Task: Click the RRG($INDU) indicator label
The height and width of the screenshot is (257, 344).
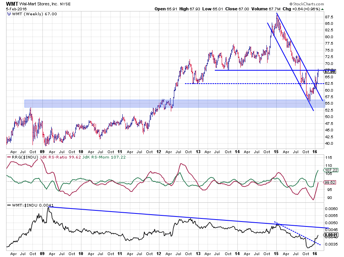Action: coord(25,157)
